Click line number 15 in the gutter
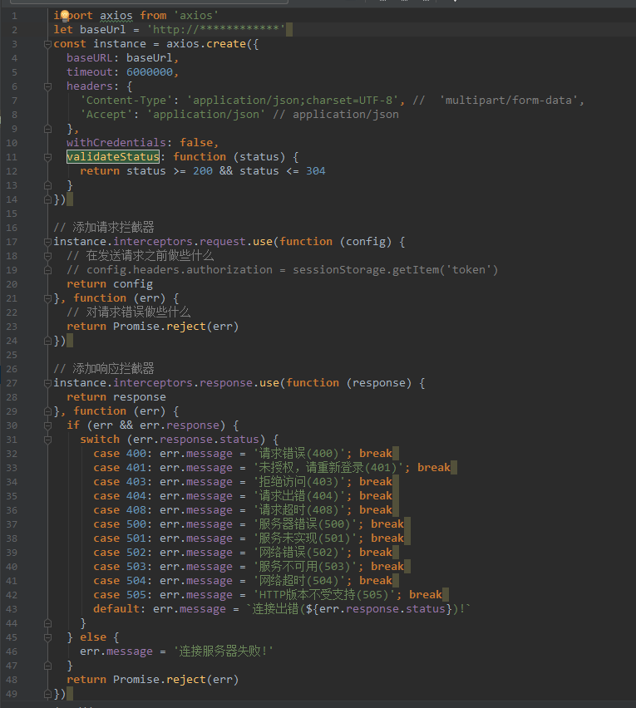The width and height of the screenshot is (636, 708). point(12,214)
